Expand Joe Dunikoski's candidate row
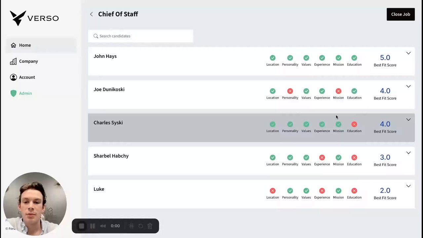Viewport: 423px width, 238px height. click(408, 87)
